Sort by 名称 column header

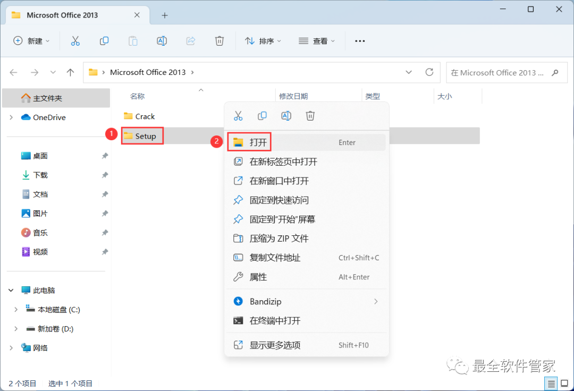point(137,96)
